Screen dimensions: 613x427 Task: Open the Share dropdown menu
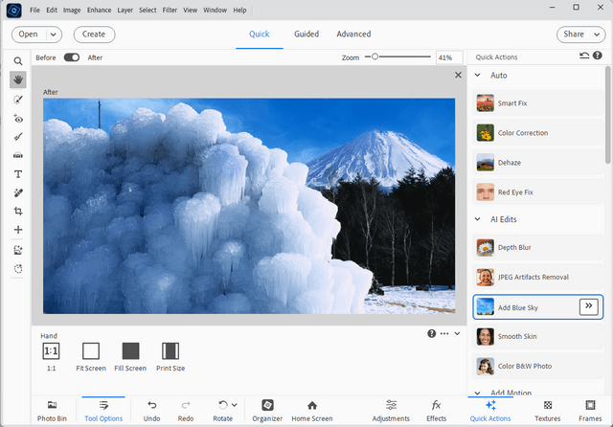click(x=580, y=34)
